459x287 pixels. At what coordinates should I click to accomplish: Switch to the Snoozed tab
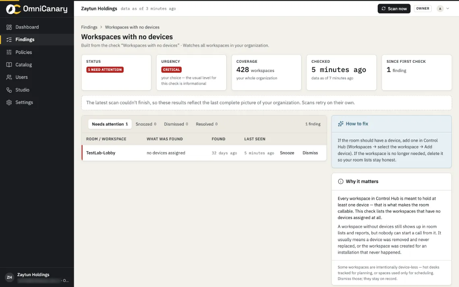pos(146,124)
